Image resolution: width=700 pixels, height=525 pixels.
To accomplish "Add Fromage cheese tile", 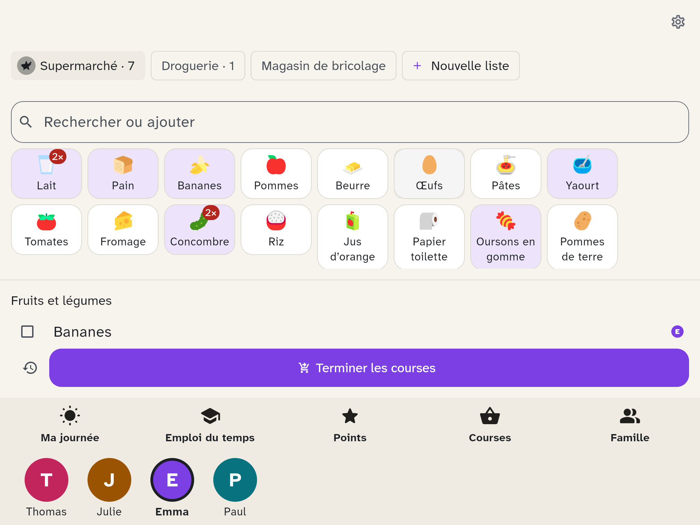I will 123,230.
